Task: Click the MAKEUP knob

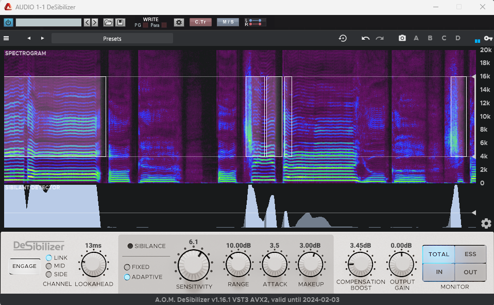Action: click(x=311, y=265)
